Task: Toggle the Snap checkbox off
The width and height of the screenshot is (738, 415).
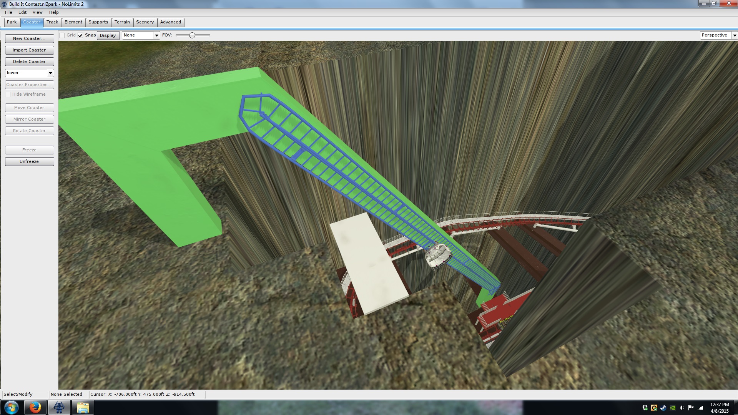Action: click(x=80, y=35)
